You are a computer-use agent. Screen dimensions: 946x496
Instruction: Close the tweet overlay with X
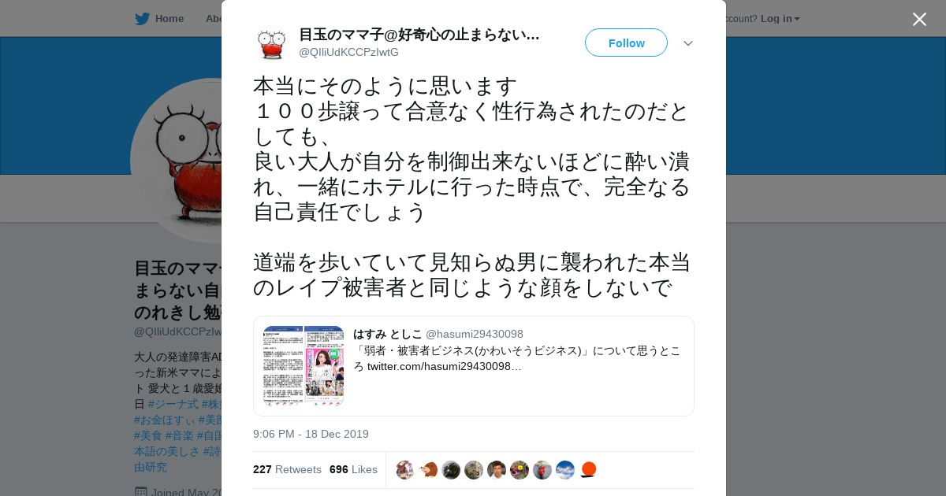pyautogui.click(x=919, y=19)
